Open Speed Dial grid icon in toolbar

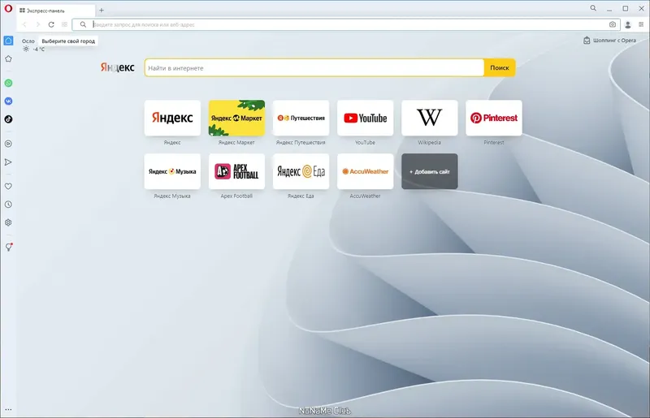(64, 24)
